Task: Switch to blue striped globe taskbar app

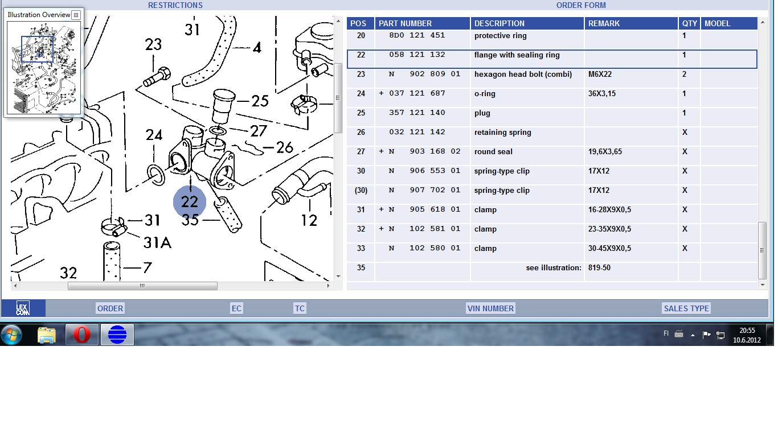Action: [x=117, y=335]
